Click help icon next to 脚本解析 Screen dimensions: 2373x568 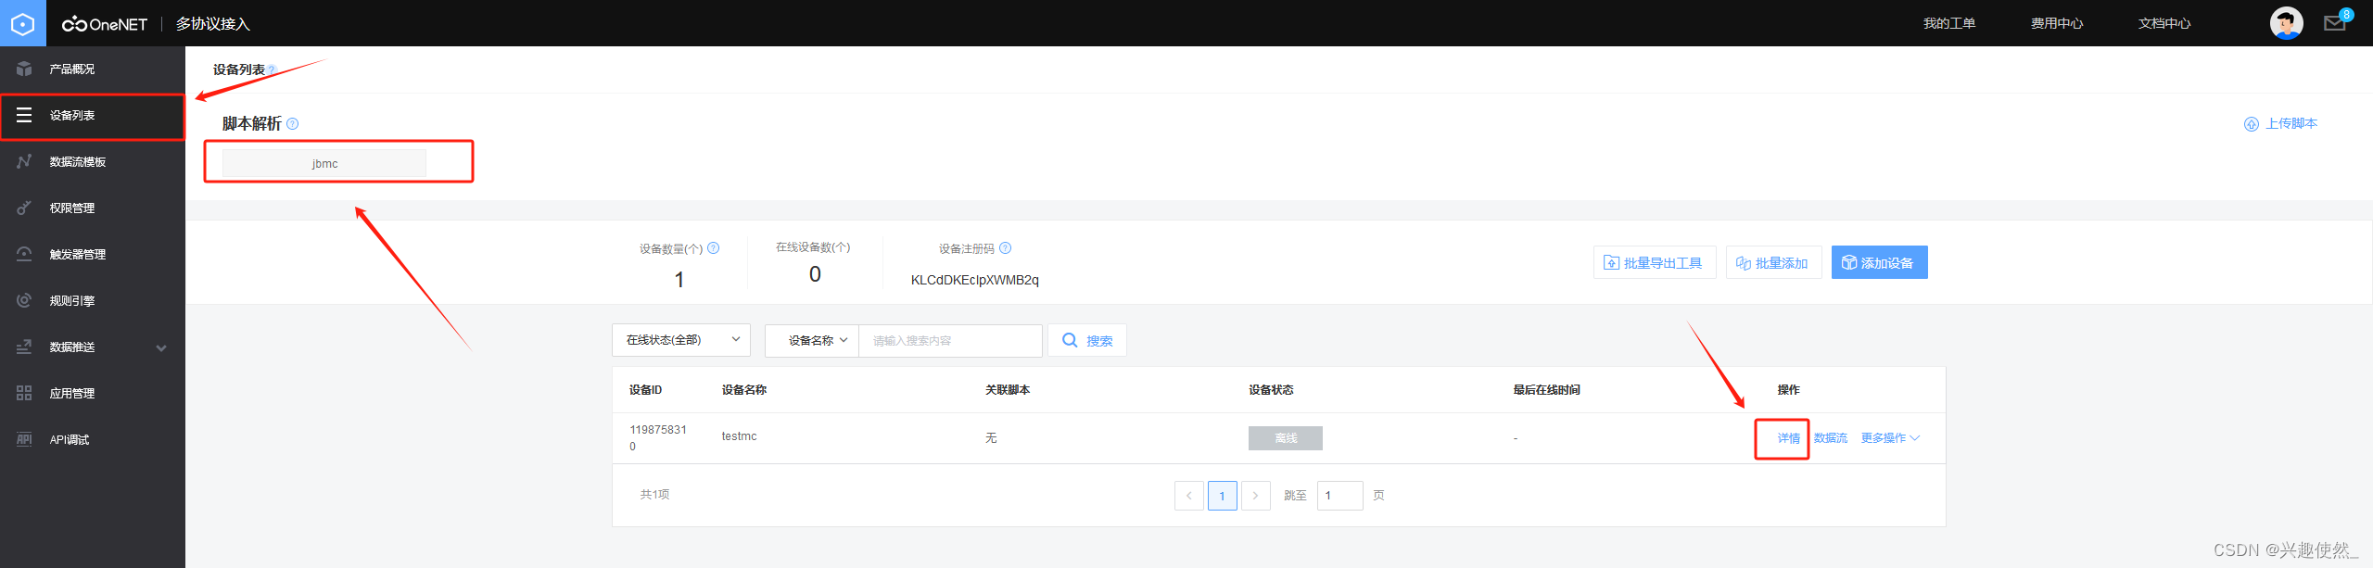coord(293,124)
